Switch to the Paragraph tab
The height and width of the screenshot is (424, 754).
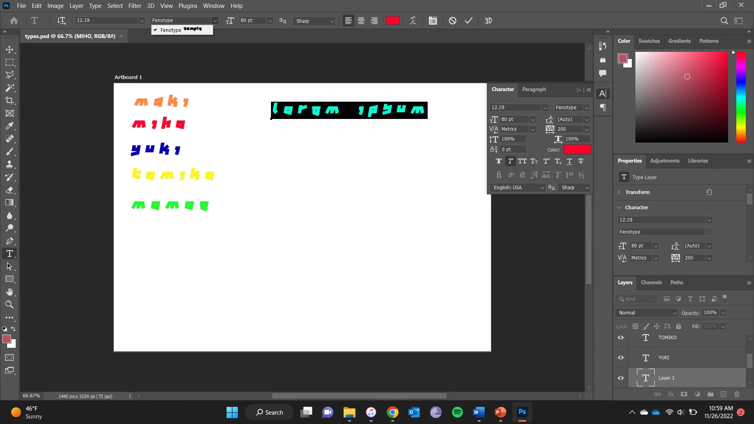coord(534,90)
